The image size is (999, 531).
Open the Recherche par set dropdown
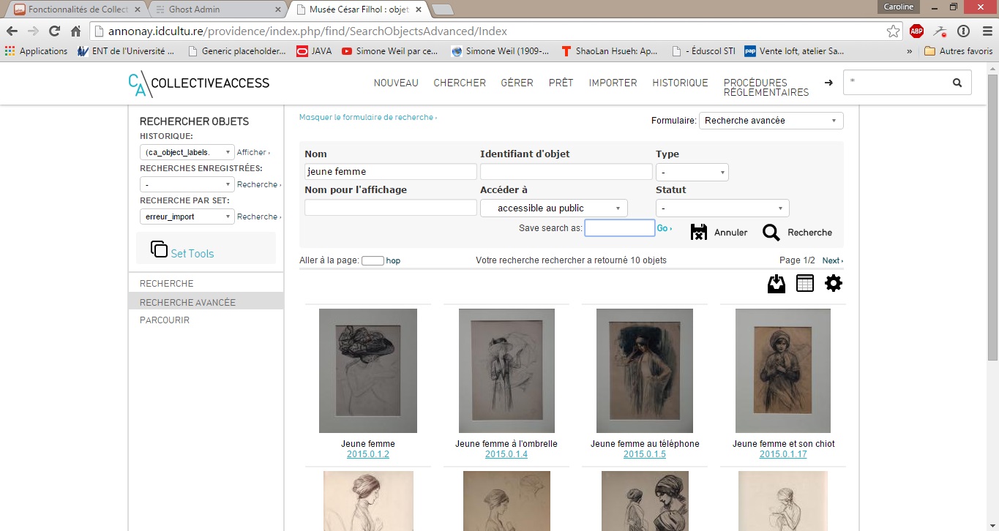(x=187, y=216)
